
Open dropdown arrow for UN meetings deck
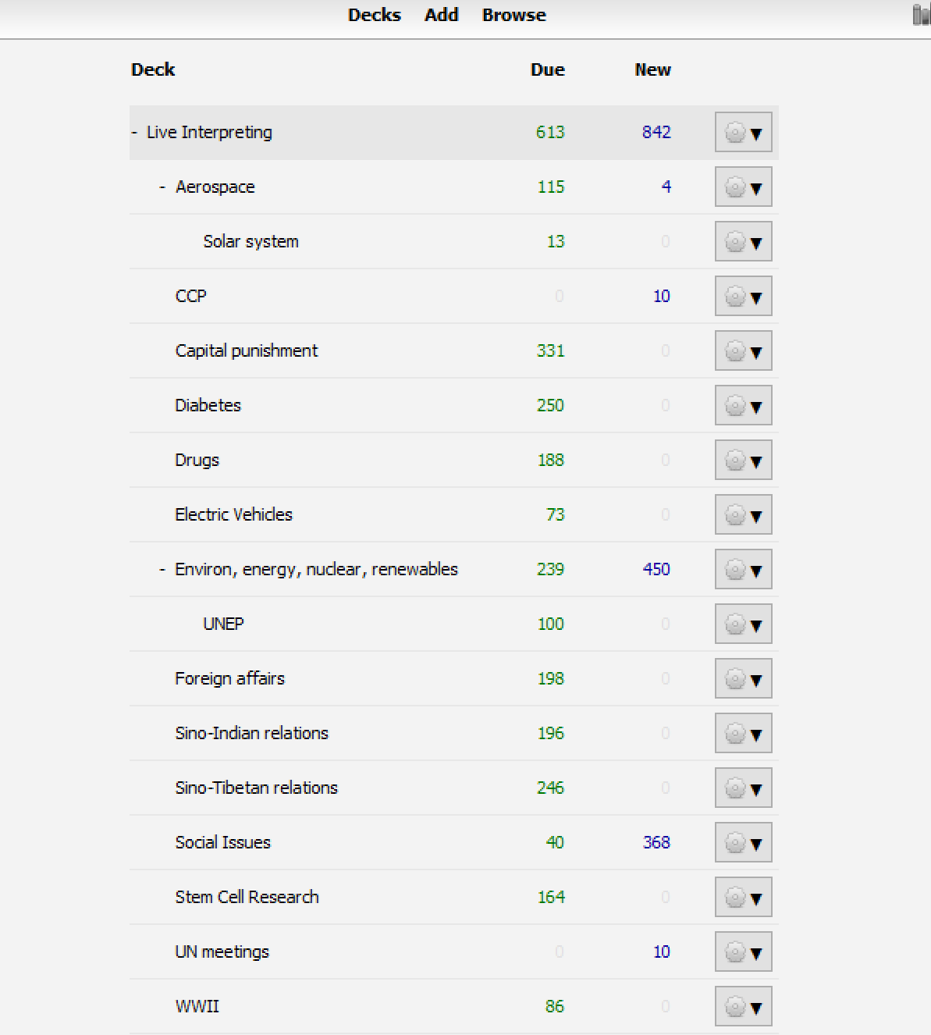(x=756, y=953)
